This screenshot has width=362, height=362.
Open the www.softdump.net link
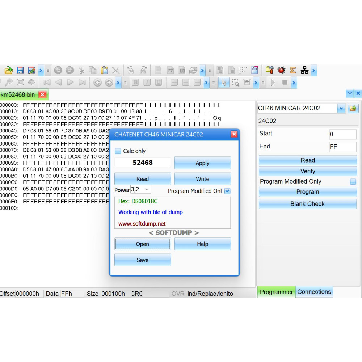point(142,224)
